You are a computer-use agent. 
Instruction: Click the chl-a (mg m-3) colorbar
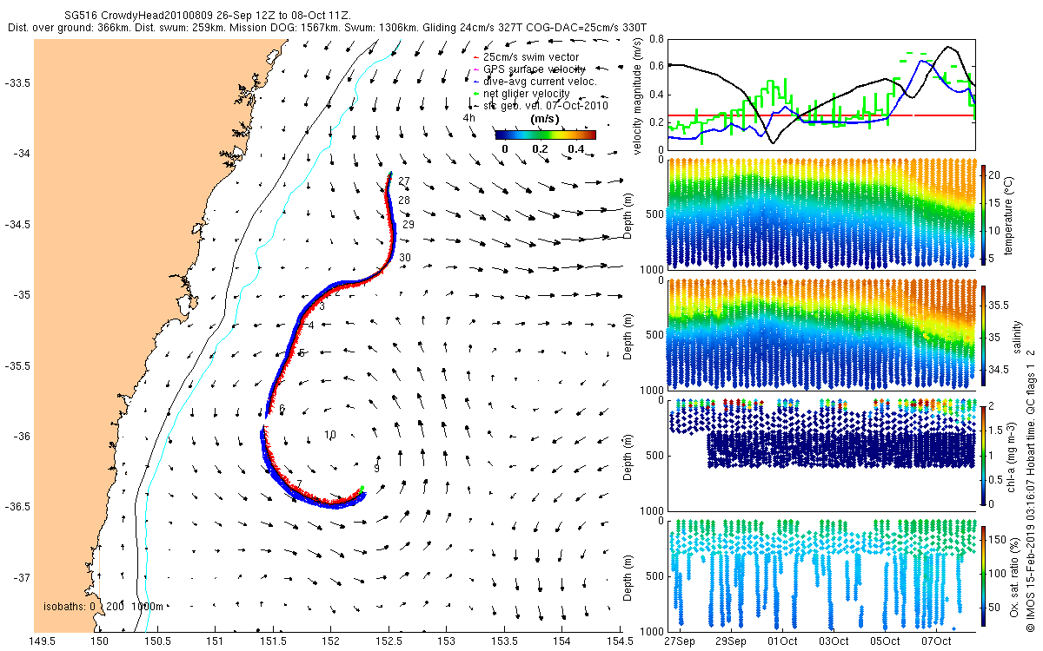[984, 454]
